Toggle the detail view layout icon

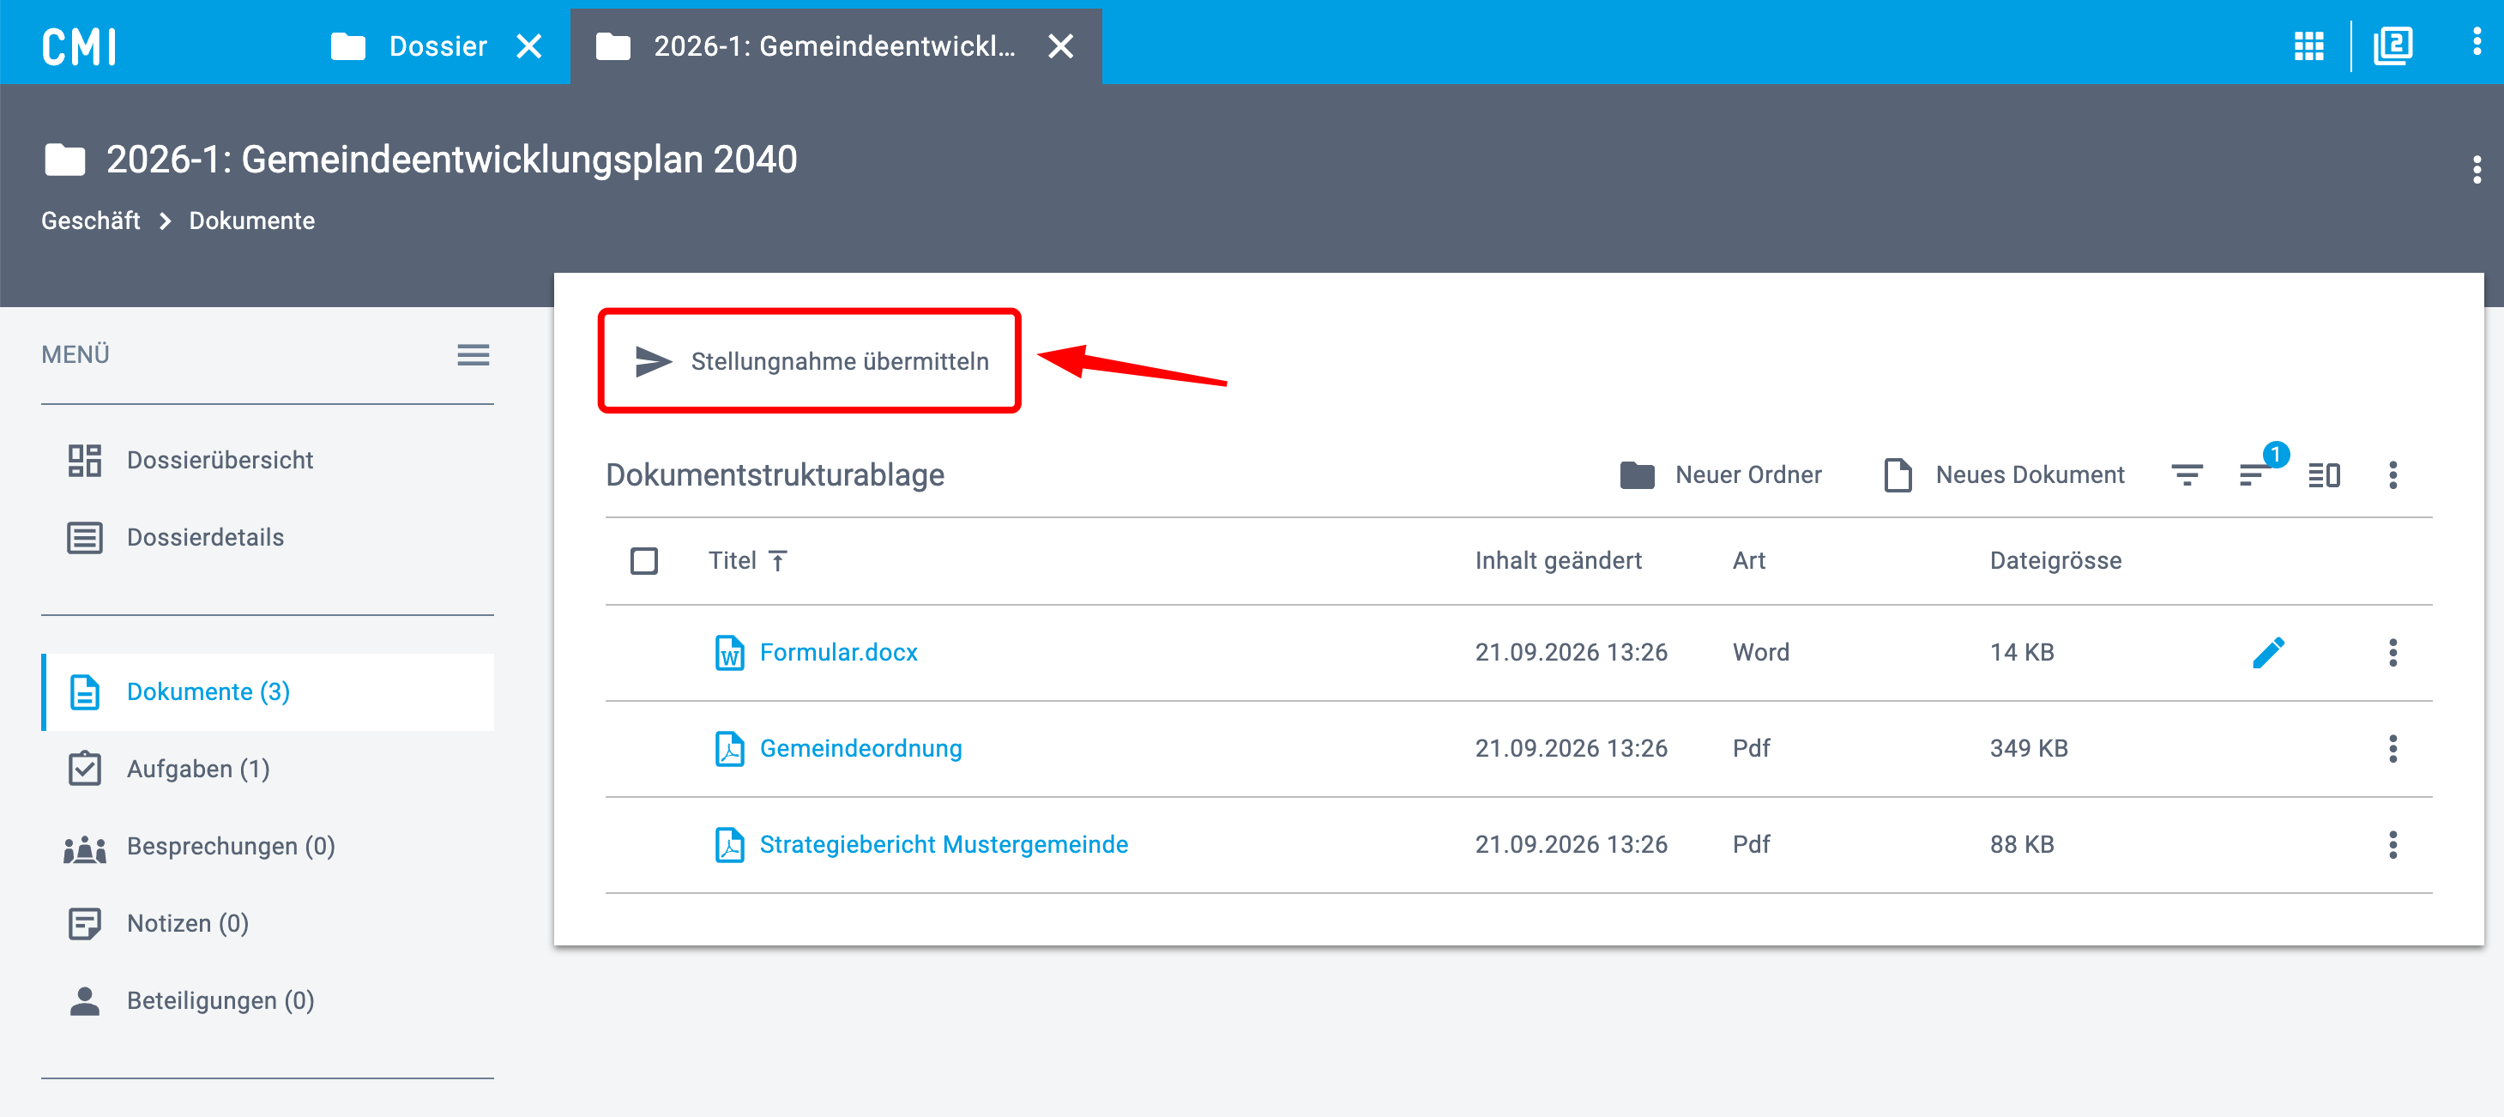(2323, 475)
